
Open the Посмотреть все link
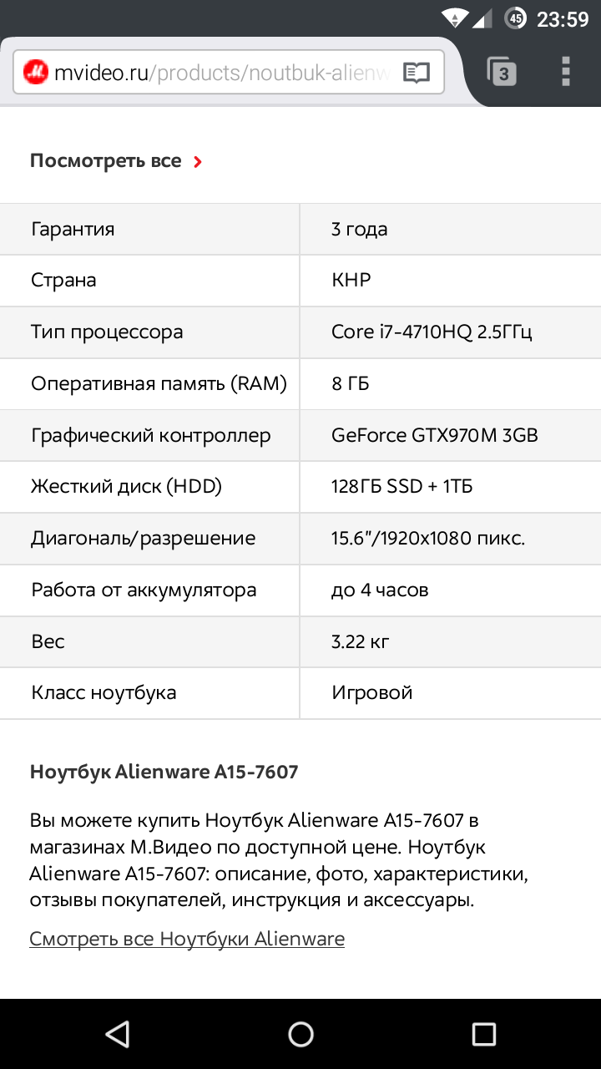pos(106,161)
